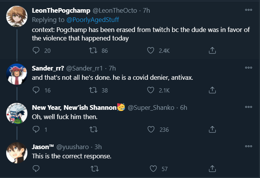This screenshot has height=178, width=260.
Task: Open the @PoorlyAgedStuff profile link
Action: click(x=93, y=20)
